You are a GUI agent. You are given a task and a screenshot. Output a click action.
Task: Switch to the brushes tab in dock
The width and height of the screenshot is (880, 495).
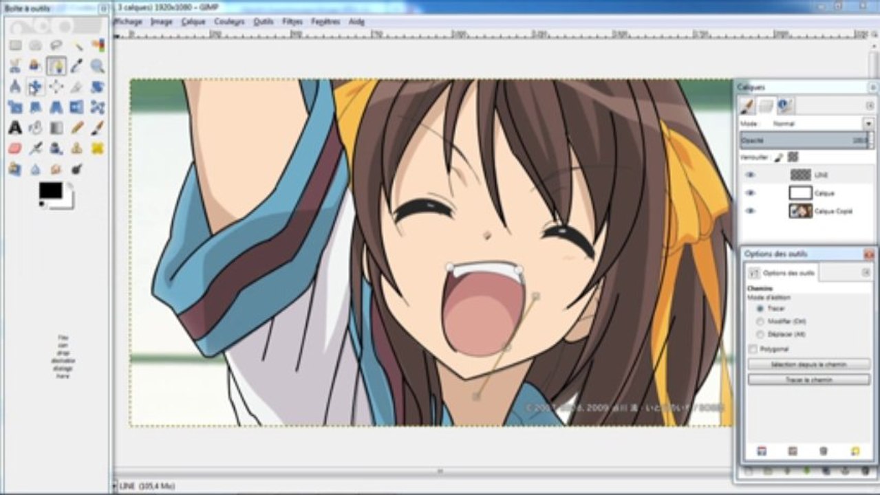747,105
